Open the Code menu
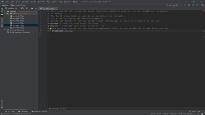The width and height of the screenshot is (205, 115). point(33,2)
